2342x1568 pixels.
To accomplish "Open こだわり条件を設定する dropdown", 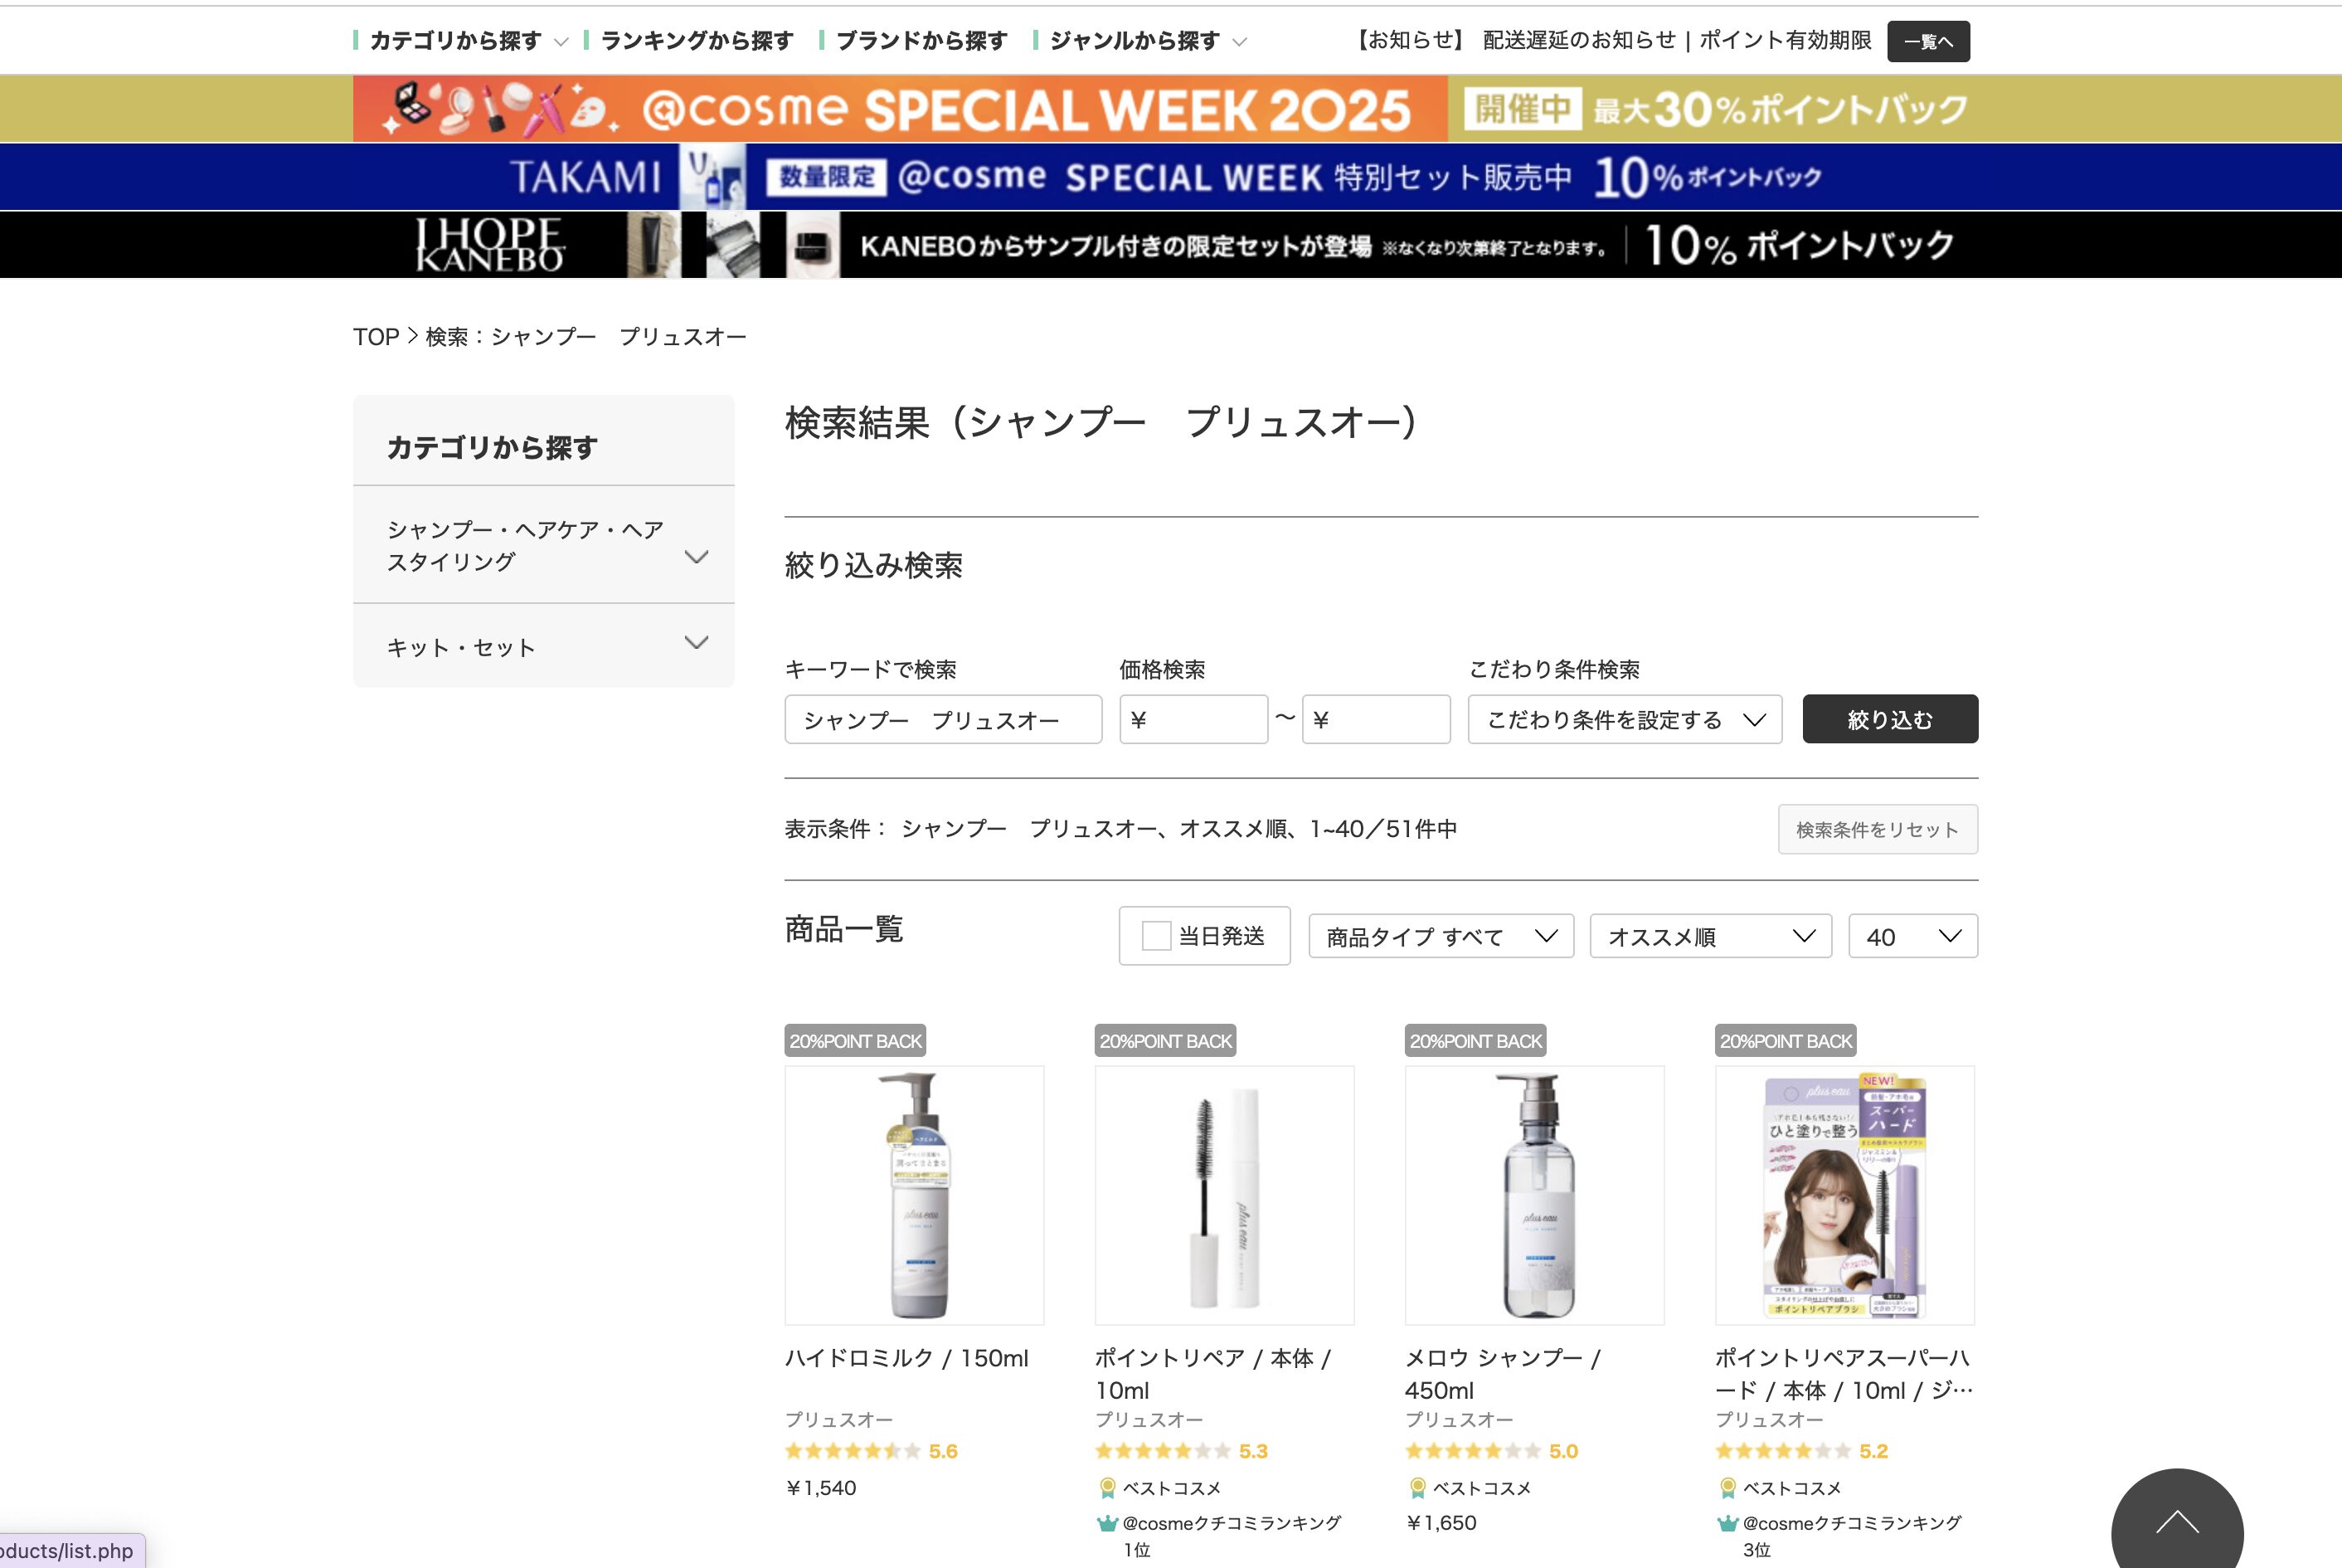I will coord(1625,720).
